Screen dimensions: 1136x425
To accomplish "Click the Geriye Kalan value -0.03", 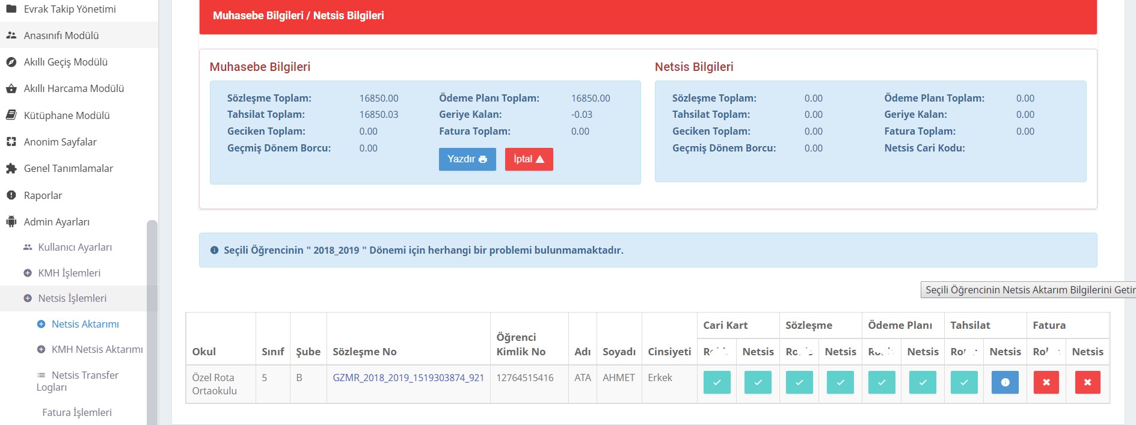I will coord(582,115).
